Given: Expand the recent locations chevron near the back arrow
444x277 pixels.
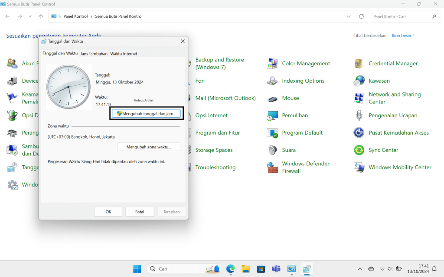Looking at the screenshot, I should 30,16.
